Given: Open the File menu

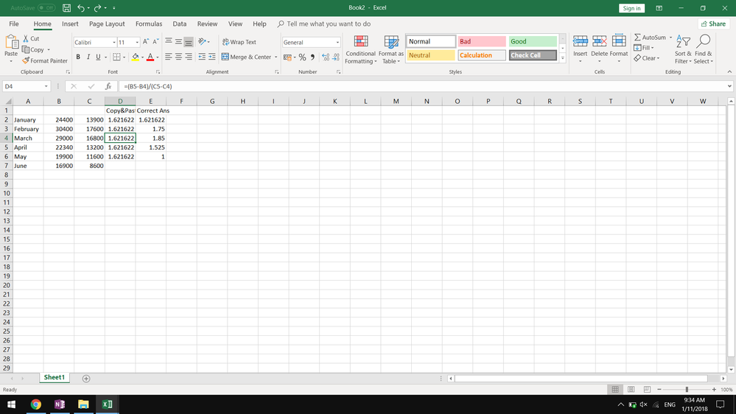Looking at the screenshot, I should coord(14,24).
